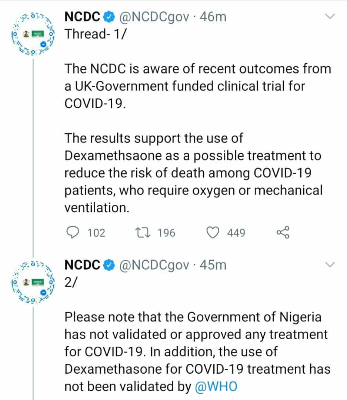
Task: Open @NCDCgov handle on first tweet
Action: (x=153, y=17)
